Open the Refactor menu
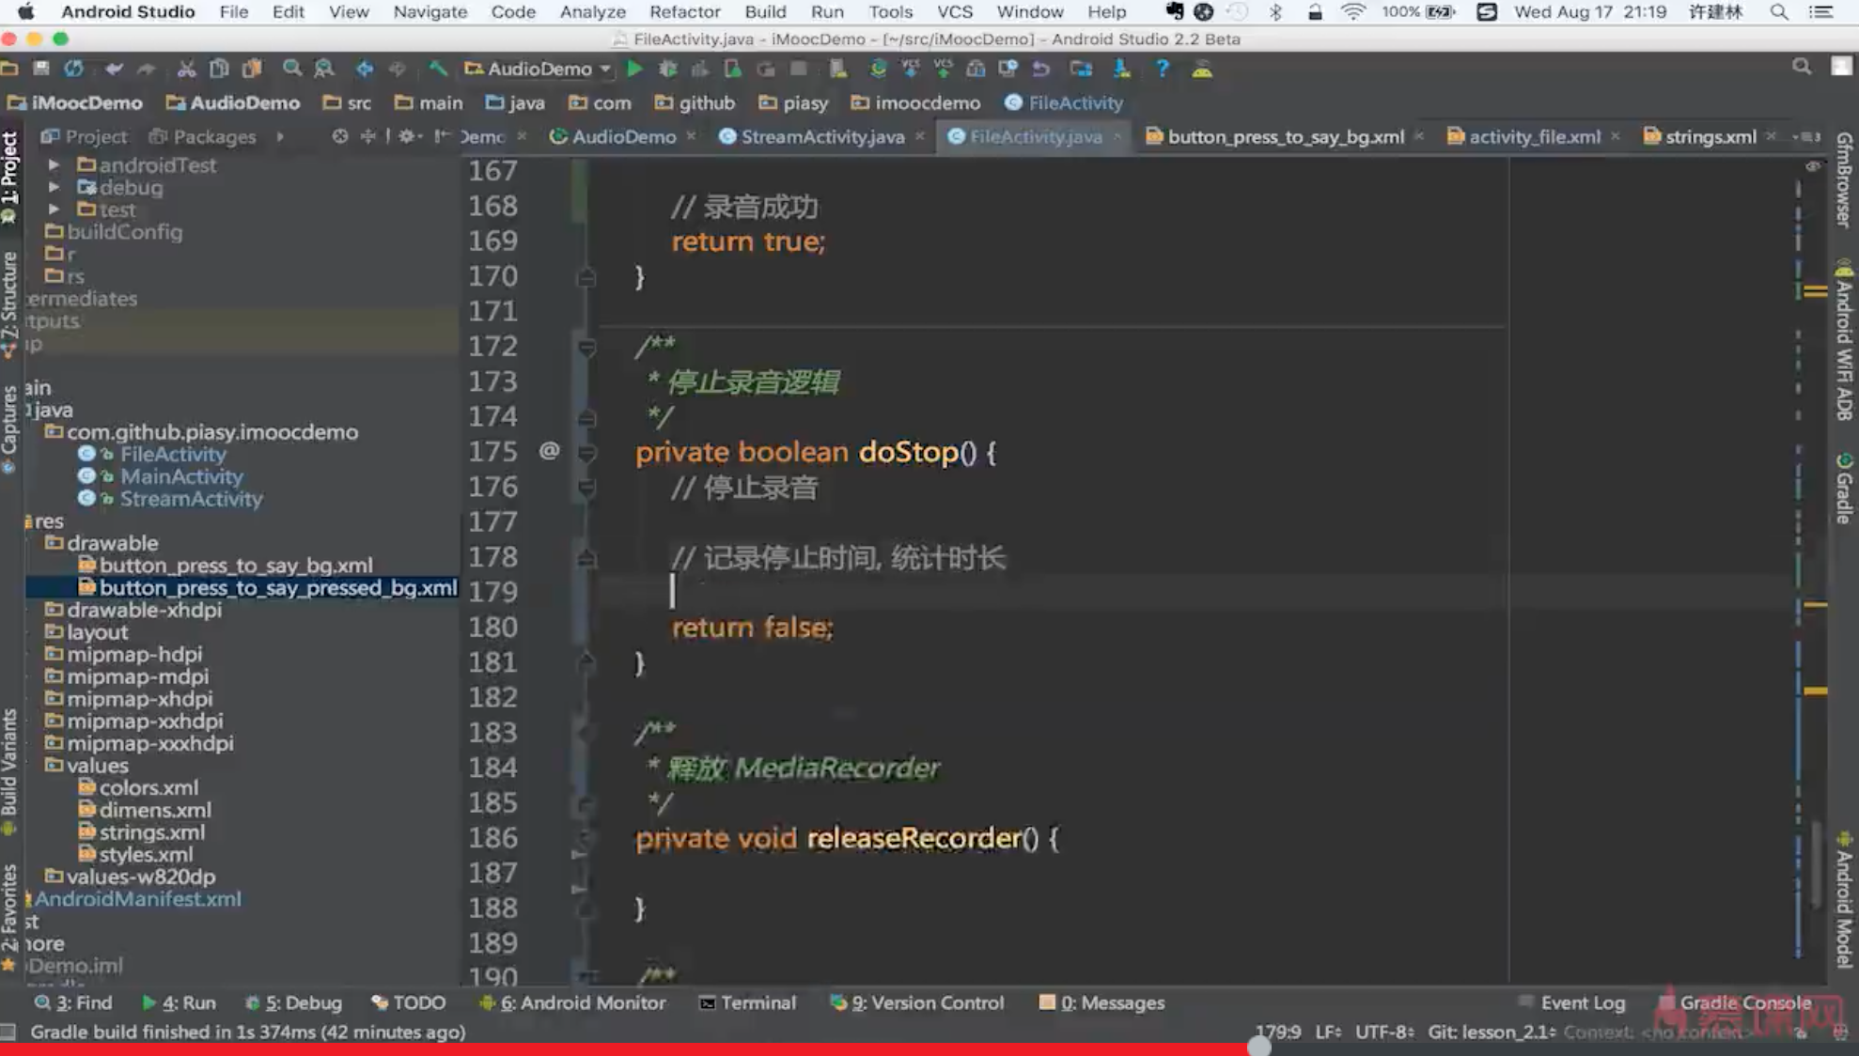 pos(684,12)
